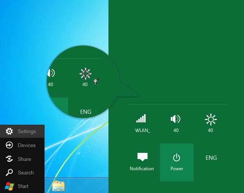Click the Start charm entry
This screenshot has width=244, height=193.
pyautogui.click(x=22, y=186)
